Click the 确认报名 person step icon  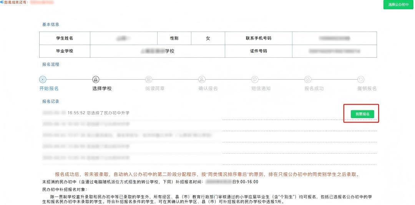click(202, 79)
